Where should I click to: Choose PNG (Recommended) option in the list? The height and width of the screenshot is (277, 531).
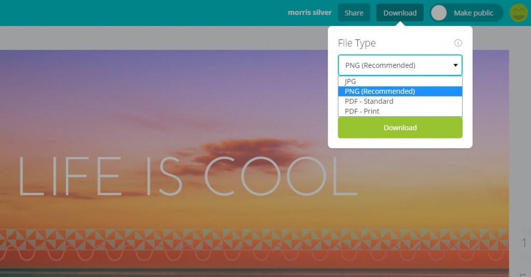(x=400, y=91)
